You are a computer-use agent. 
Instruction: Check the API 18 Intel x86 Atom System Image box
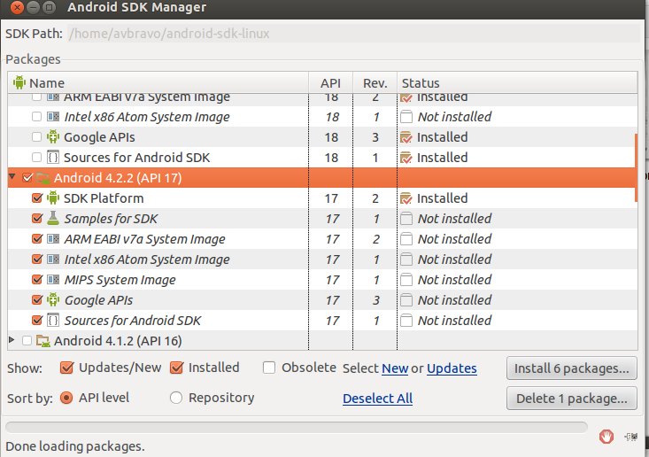(37, 116)
